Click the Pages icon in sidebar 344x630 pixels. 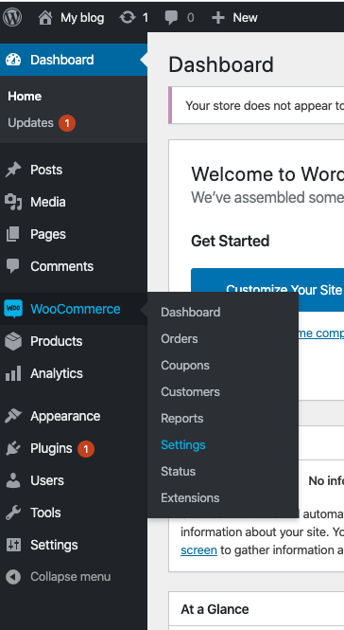[13, 234]
